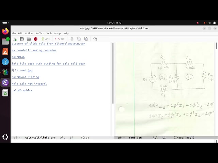The image size is (218, 163).
Task: Click the New File toolbar icon
Action: point(15,39)
